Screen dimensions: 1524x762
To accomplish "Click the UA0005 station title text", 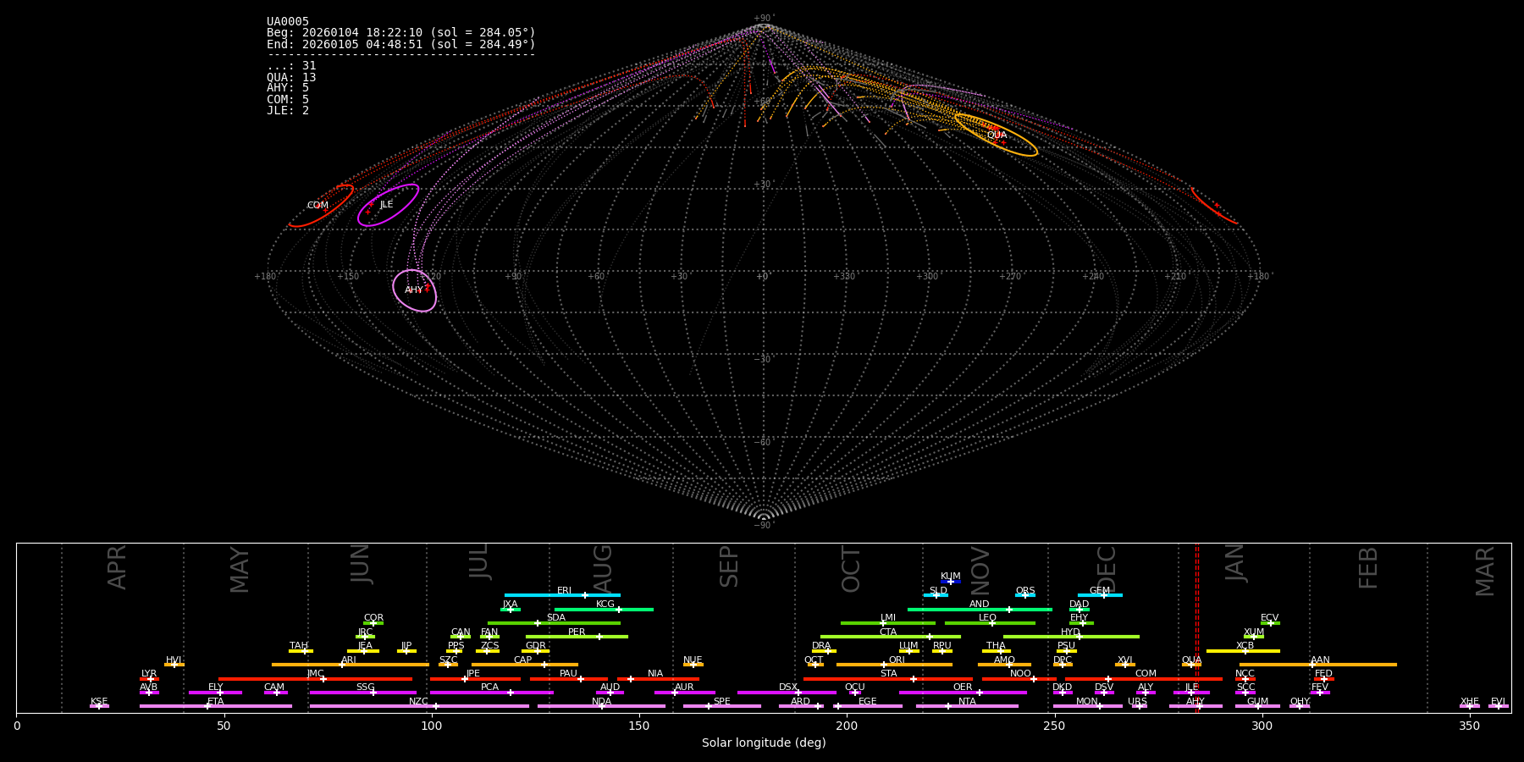I will pos(288,22).
